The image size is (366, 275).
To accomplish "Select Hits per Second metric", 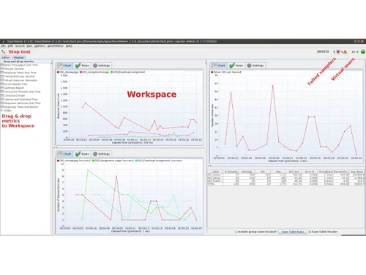I will tap(12, 69).
